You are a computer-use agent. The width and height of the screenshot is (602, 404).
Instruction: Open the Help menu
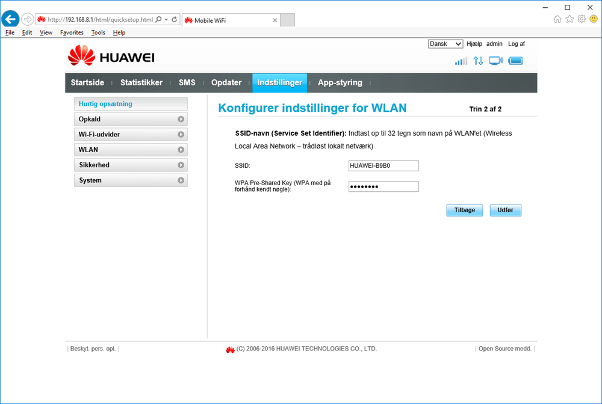pyautogui.click(x=119, y=32)
